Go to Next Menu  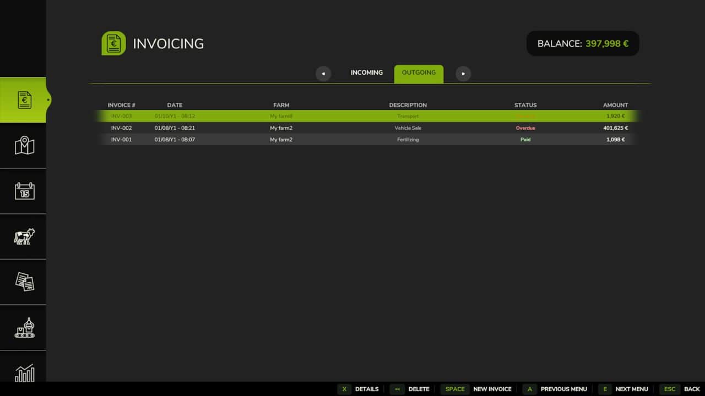[624, 389]
